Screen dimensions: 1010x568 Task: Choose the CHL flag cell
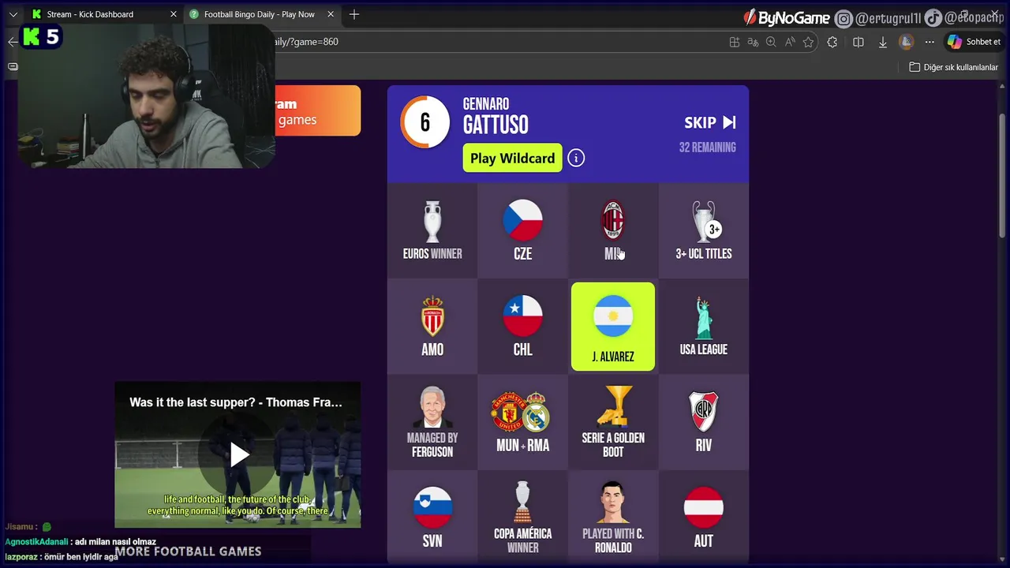pos(522,327)
